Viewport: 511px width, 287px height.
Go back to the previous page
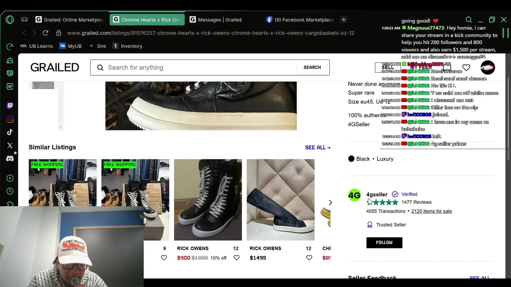click(24, 33)
